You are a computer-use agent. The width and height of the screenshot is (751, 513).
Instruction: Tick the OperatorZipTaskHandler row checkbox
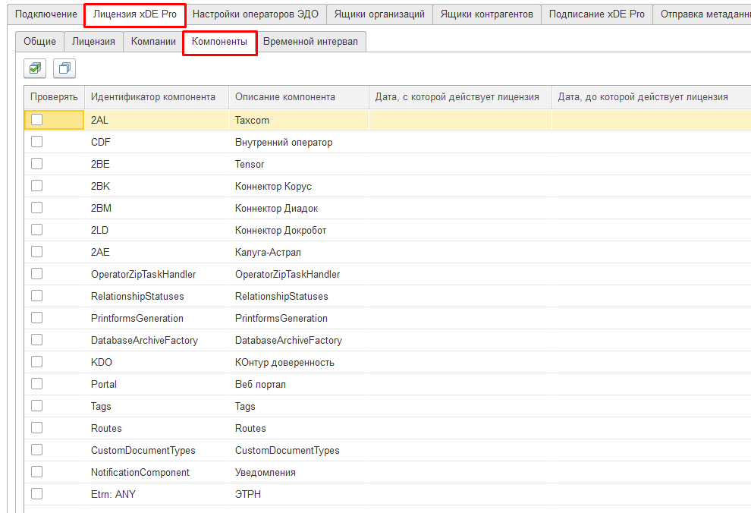(x=37, y=274)
